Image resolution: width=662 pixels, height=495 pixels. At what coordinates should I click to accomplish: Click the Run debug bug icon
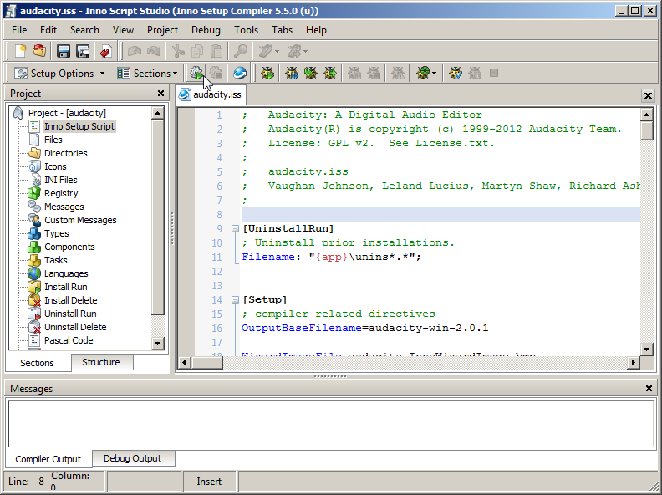[267, 73]
